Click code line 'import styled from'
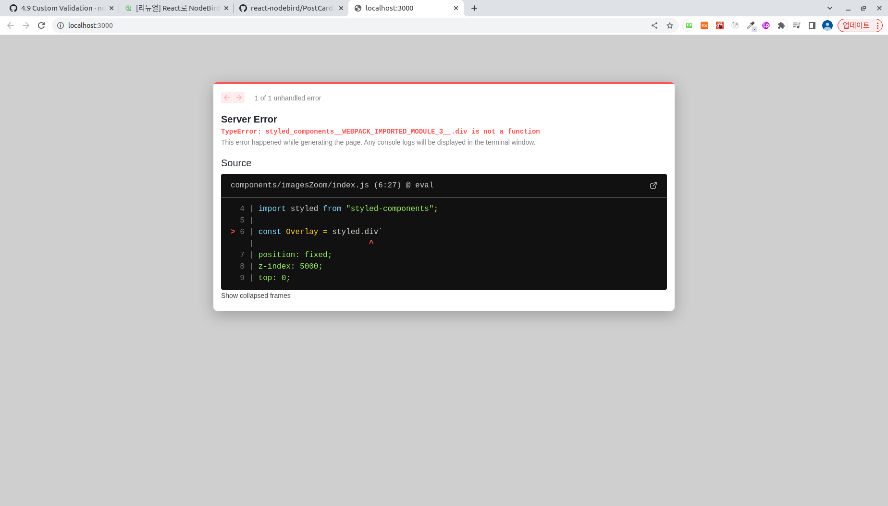The height and width of the screenshot is (506, 888). click(348, 209)
